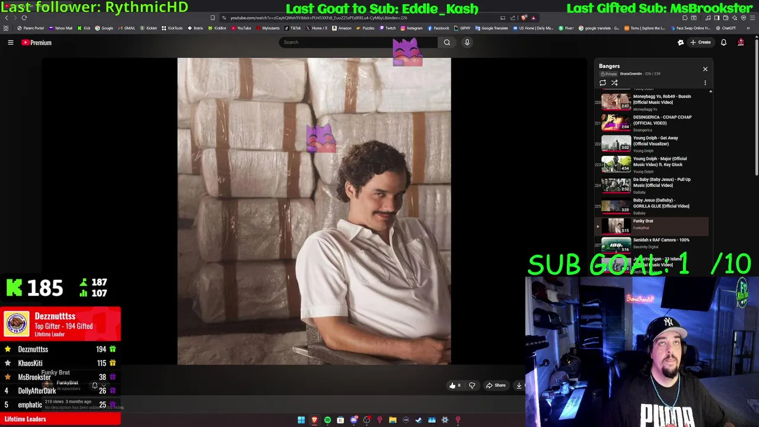
Task: Click Brave Shields lion icon
Action: 523,18
